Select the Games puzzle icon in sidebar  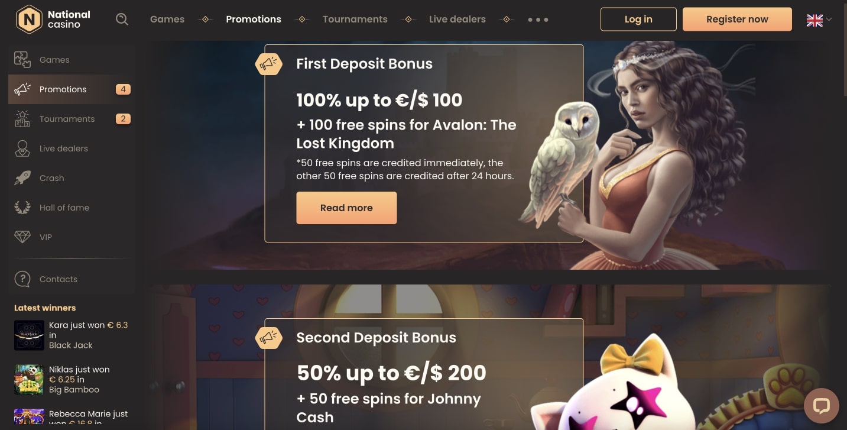(x=22, y=60)
